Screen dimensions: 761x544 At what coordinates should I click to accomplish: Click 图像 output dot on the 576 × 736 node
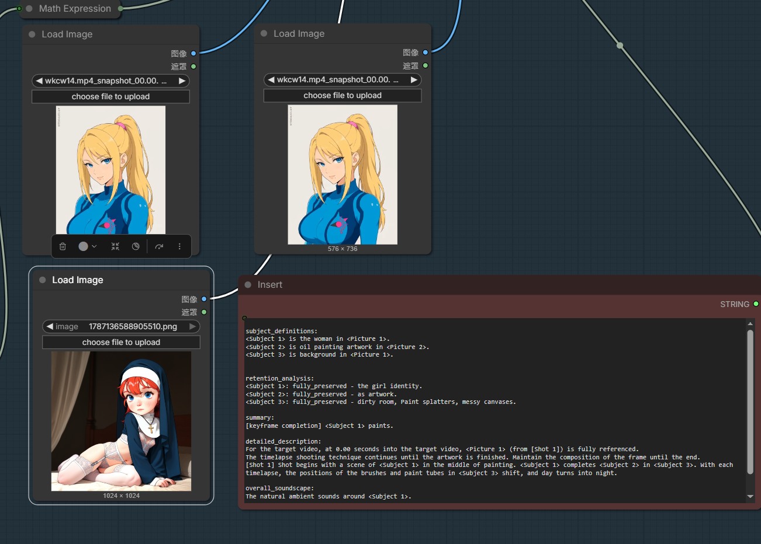point(426,53)
